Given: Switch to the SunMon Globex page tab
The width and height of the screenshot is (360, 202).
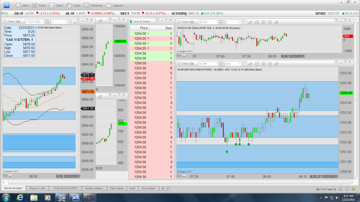Looking at the screenshot, I should 94,188.
